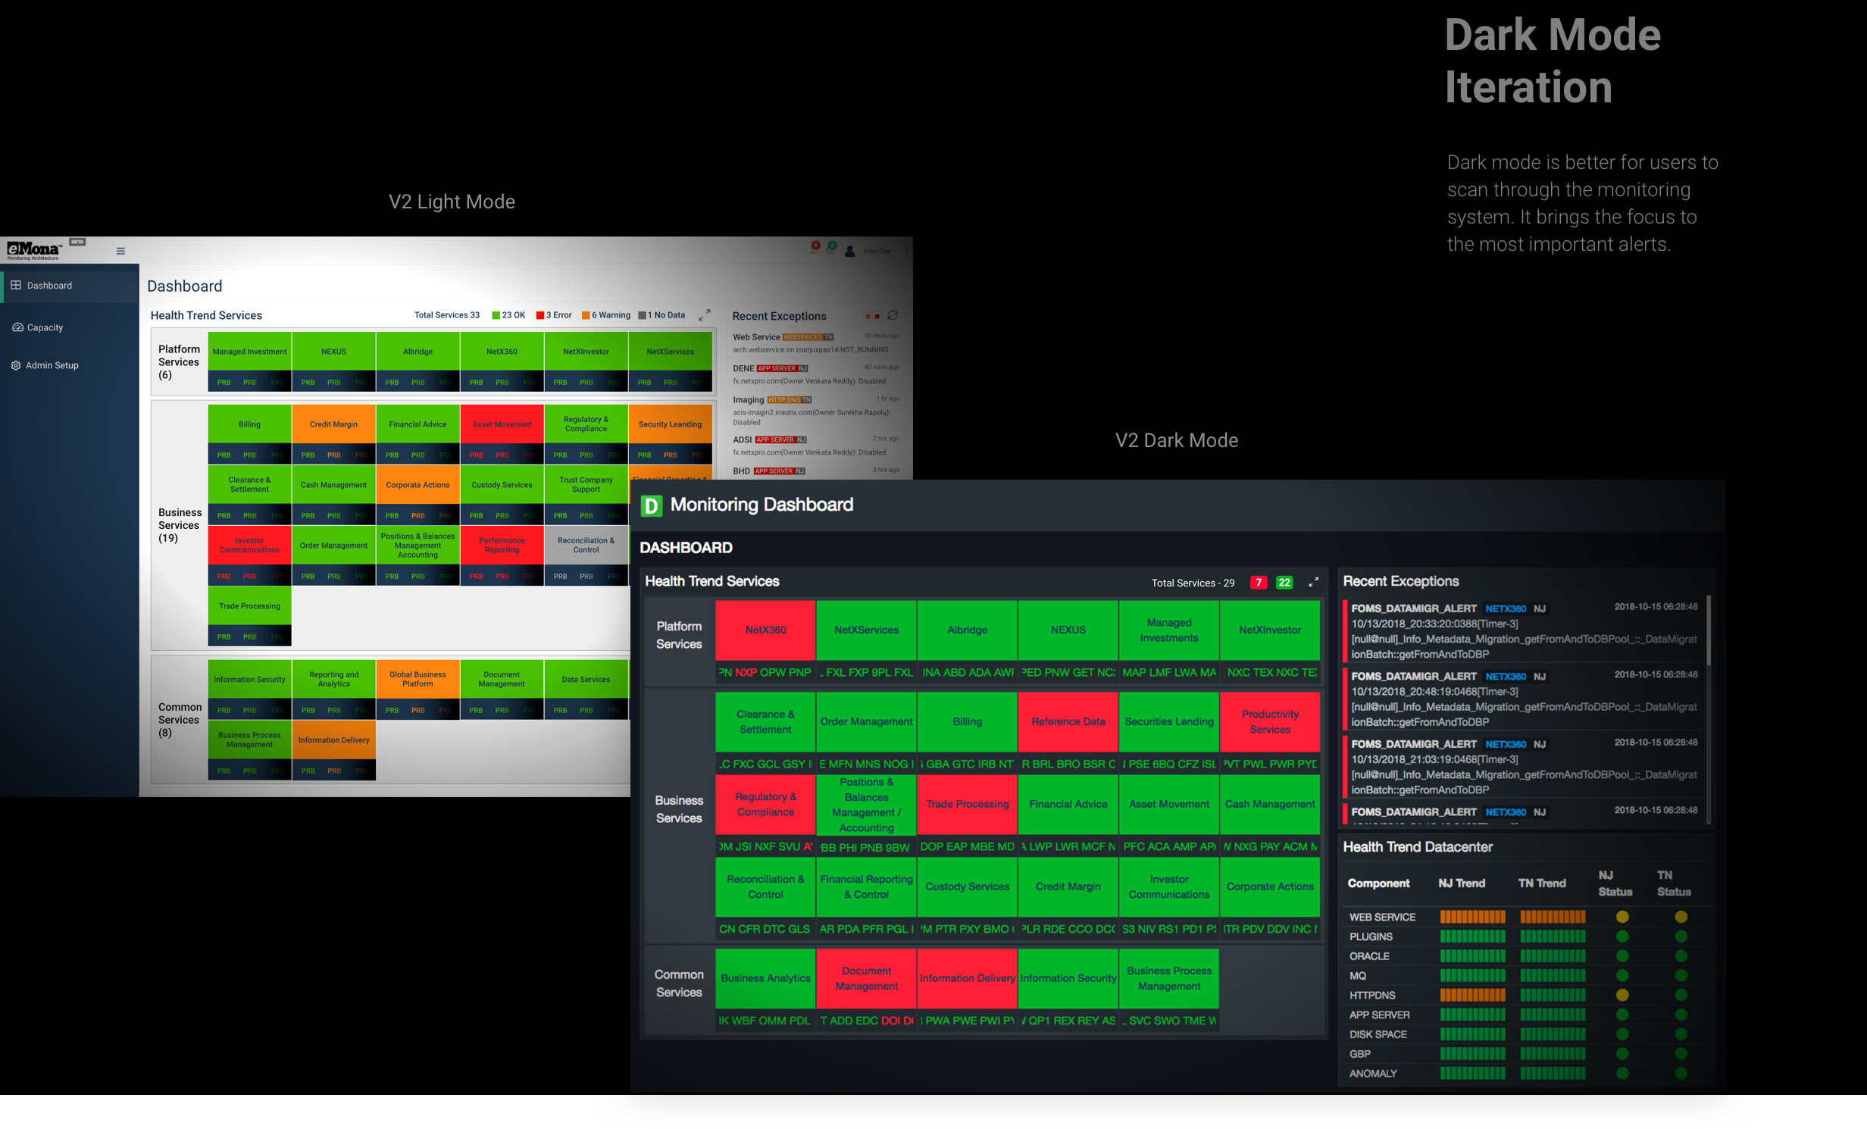Toggle the green OK filter badge showing 22
The width and height of the screenshot is (1867, 1129).
1284,583
